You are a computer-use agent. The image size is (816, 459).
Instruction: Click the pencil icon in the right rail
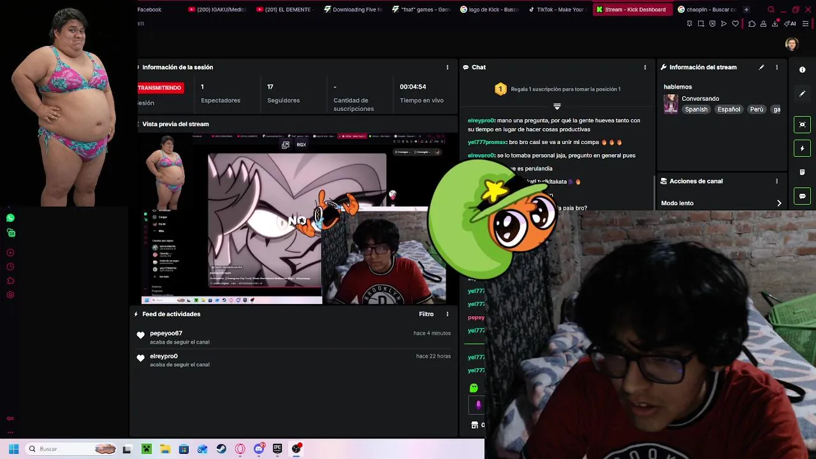[803, 94]
